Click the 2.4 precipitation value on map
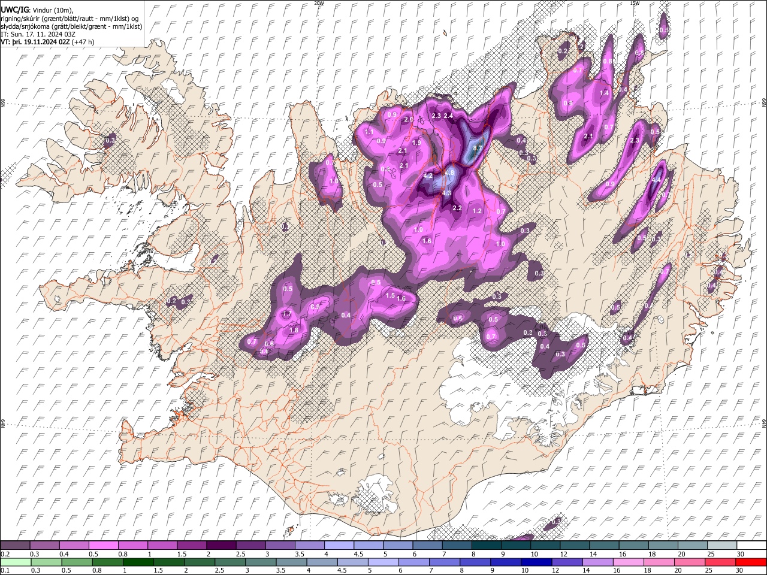 click(x=448, y=116)
